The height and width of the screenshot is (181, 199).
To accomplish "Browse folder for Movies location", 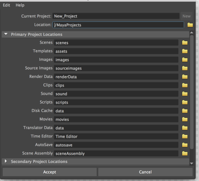I will (x=185, y=120).
